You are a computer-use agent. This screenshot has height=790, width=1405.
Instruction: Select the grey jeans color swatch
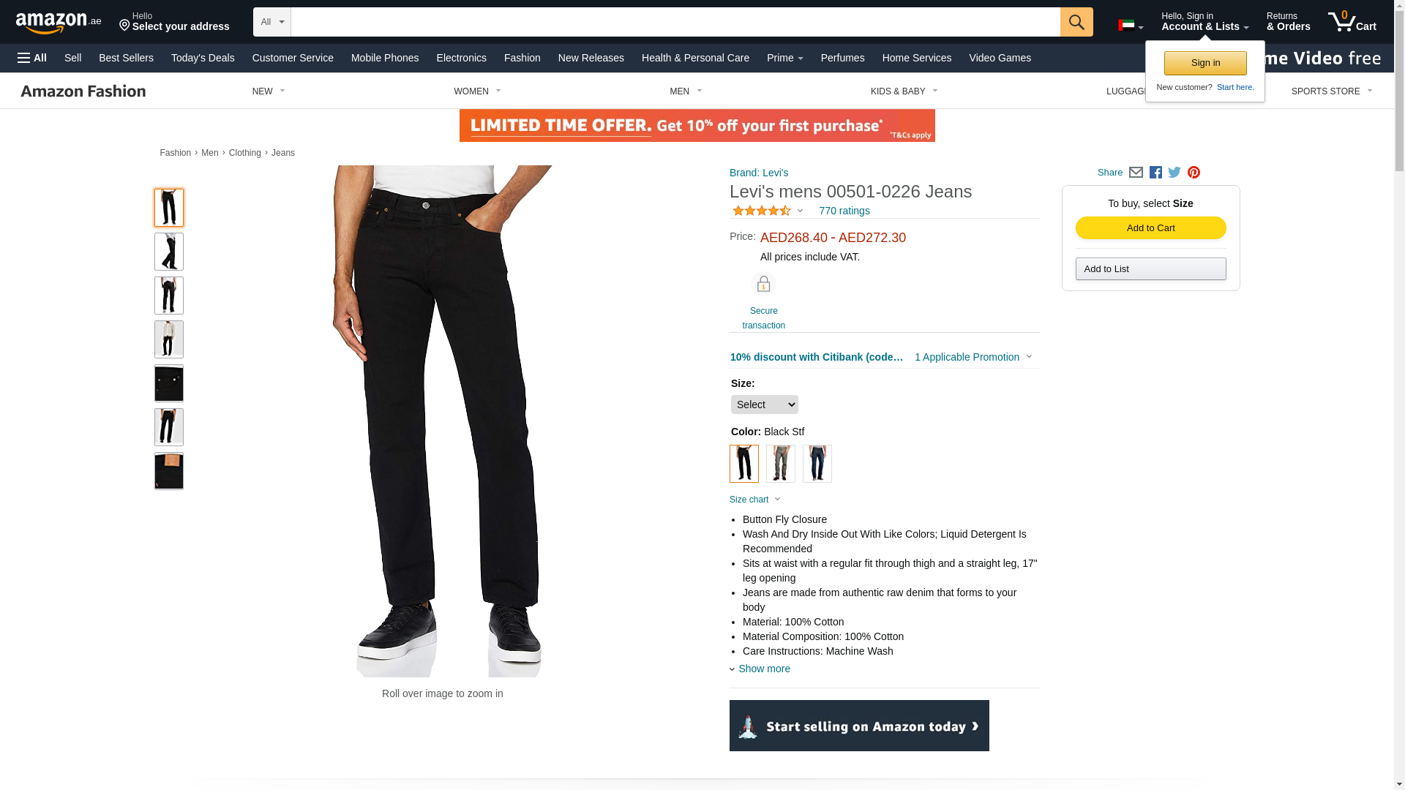[x=781, y=464]
